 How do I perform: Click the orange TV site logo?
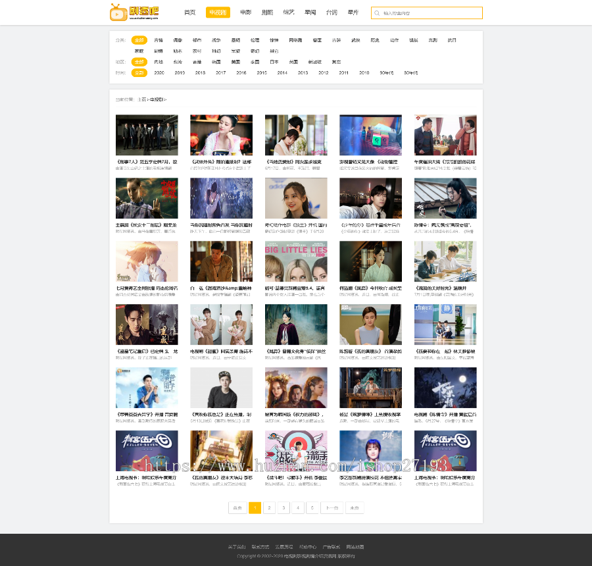(134, 12)
